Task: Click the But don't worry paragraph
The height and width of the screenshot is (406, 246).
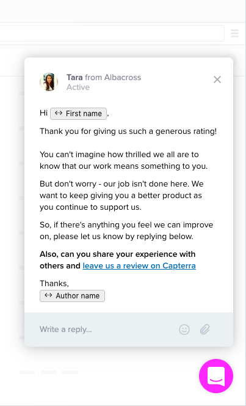Action: pos(121,196)
